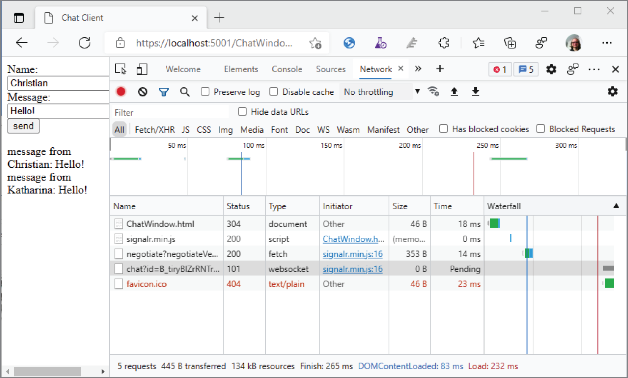628x378 pixels.
Task: Import HAR file via upload icon
Action: click(x=454, y=91)
